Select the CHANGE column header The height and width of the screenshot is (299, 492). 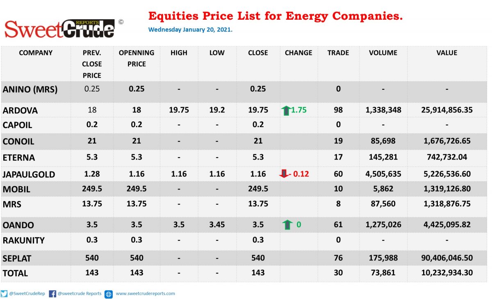[x=298, y=53]
